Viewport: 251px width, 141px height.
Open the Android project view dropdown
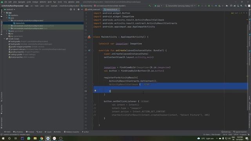coord(9,9)
